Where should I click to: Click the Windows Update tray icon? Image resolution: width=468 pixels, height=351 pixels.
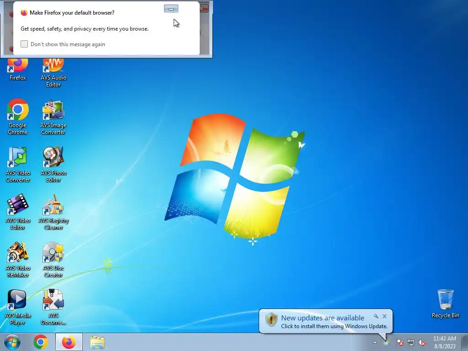click(386, 342)
